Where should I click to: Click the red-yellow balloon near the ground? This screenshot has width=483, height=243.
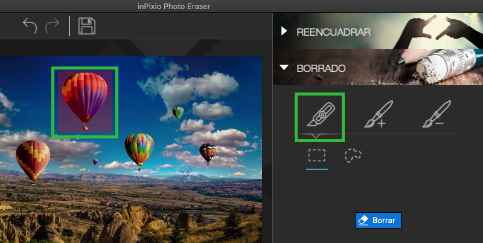point(33,162)
